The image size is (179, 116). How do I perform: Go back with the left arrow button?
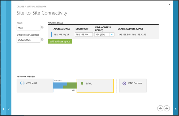pyautogui.click(x=160, y=108)
